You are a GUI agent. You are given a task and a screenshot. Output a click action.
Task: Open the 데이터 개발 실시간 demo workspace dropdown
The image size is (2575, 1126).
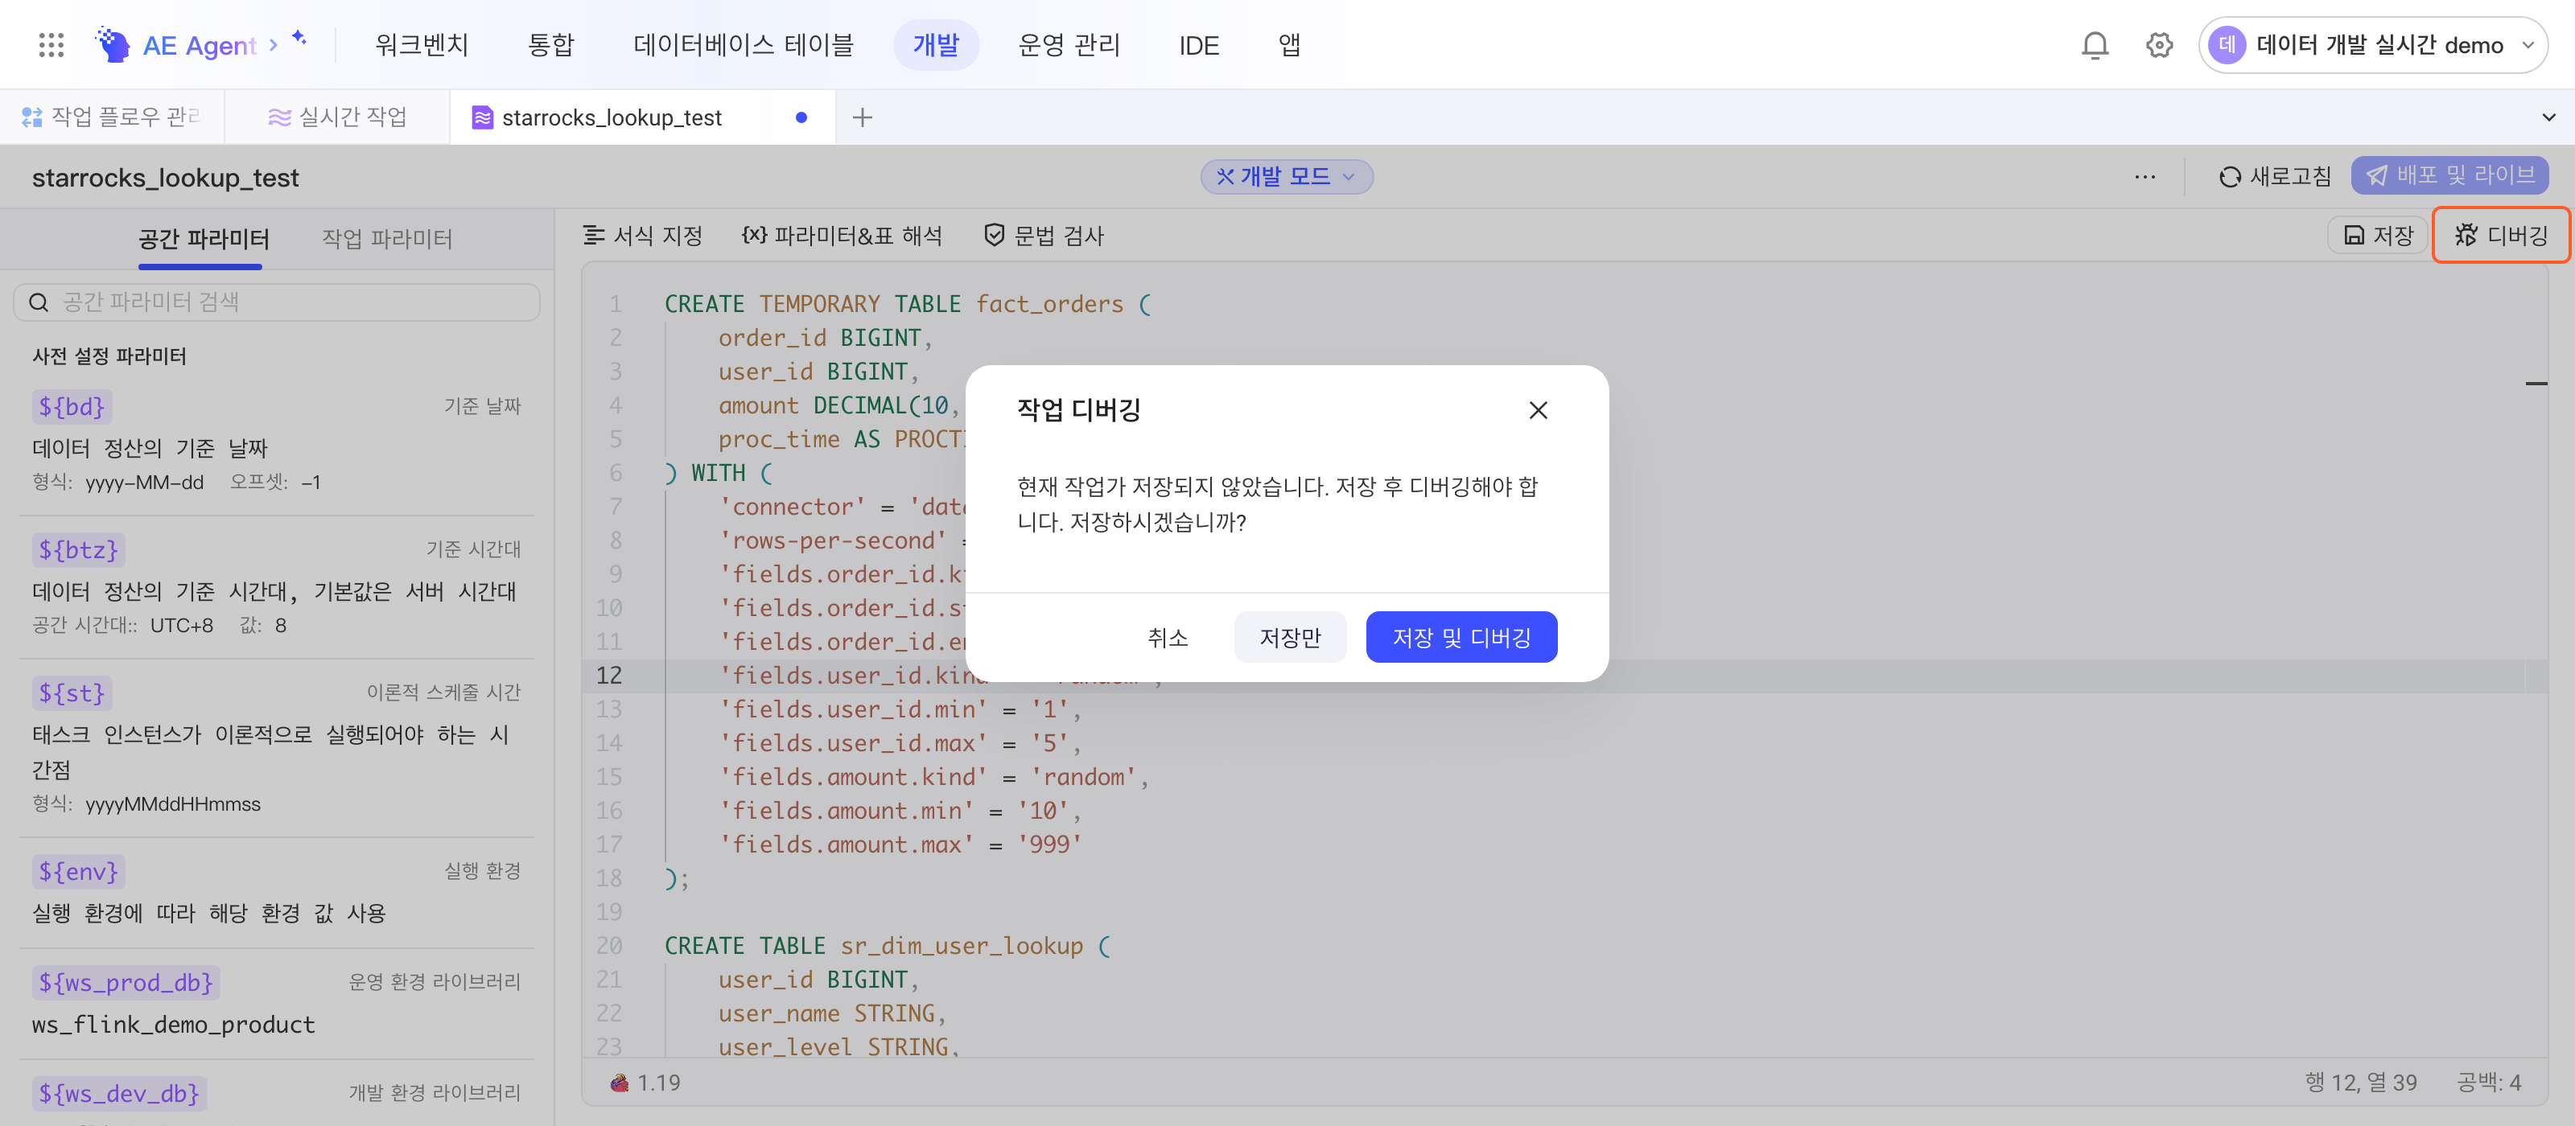click(2372, 45)
